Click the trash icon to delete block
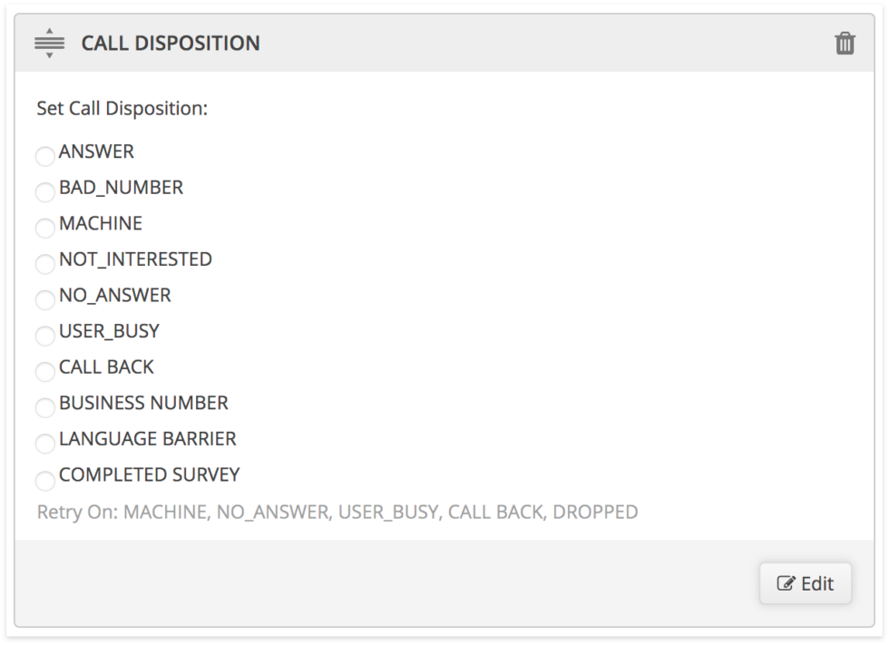The image size is (889, 645). (x=845, y=43)
